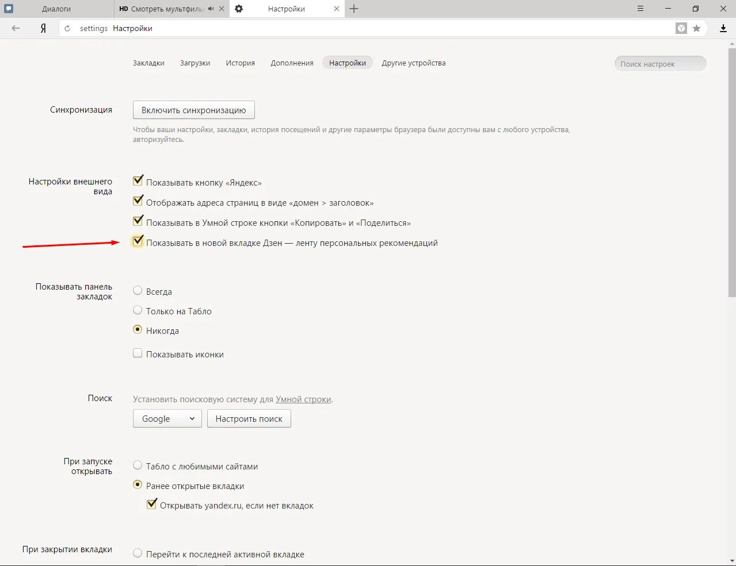Viewport: 736px width, 566px height.
Task: Uncheck the Дзен recommendations feed checkbox
Action: (x=138, y=241)
